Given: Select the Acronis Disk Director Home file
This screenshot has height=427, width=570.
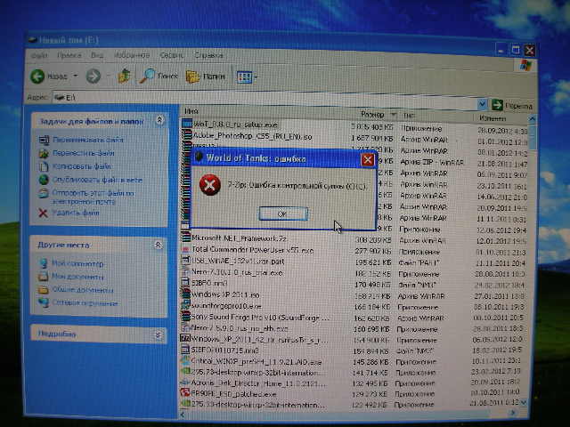Looking at the screenshot, I should (259, 383).
